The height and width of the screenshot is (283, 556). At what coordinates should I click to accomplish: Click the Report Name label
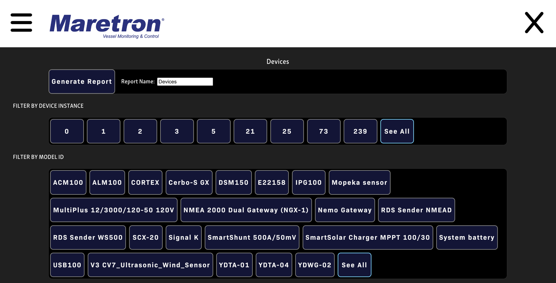coord(138,82)
